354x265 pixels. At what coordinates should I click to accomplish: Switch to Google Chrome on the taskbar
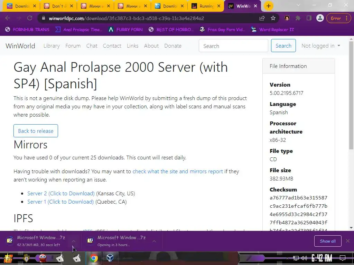pos(93,258)
